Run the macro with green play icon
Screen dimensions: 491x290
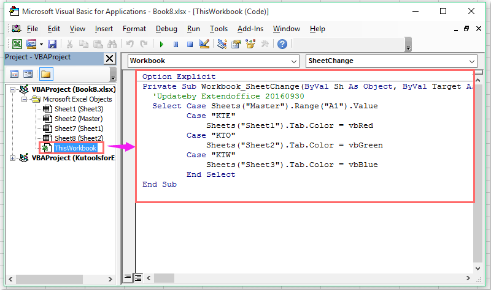click(161, 44)
